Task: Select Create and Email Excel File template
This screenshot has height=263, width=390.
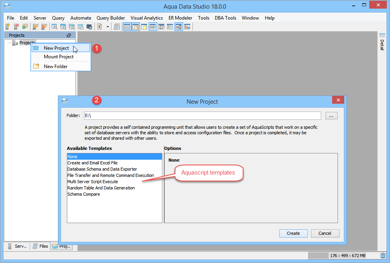Action: (114, 163)
